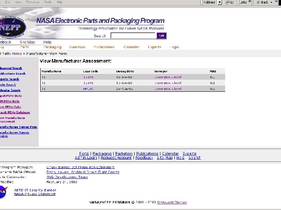Open the Search link in the footer
Screen dimensions: 281x210
tap(195, 157)
